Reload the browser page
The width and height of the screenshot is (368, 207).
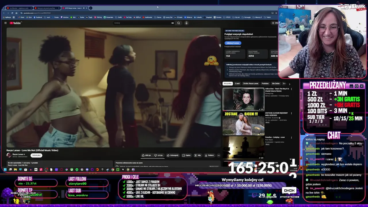[x=12, y=13]
